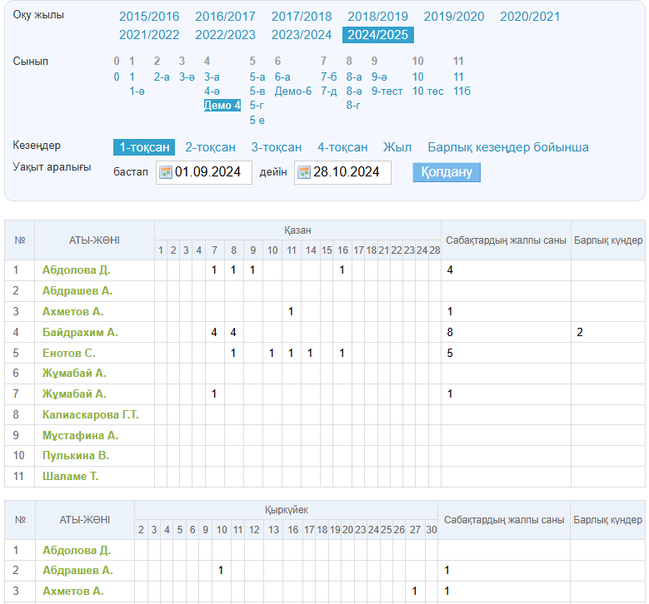The image size is (649, 604).
Task: Open the start date calendar icon
Action: 166,173
